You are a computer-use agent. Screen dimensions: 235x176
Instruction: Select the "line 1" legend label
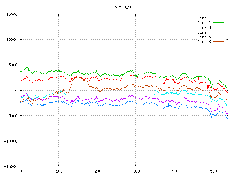(205, 18)
